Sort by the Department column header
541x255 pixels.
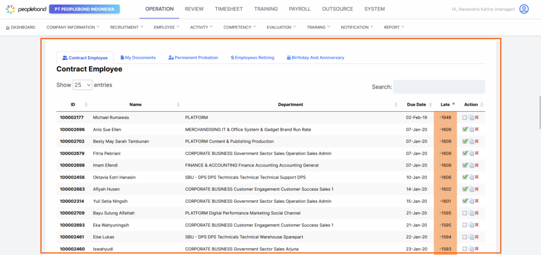(x=291, y=105)
